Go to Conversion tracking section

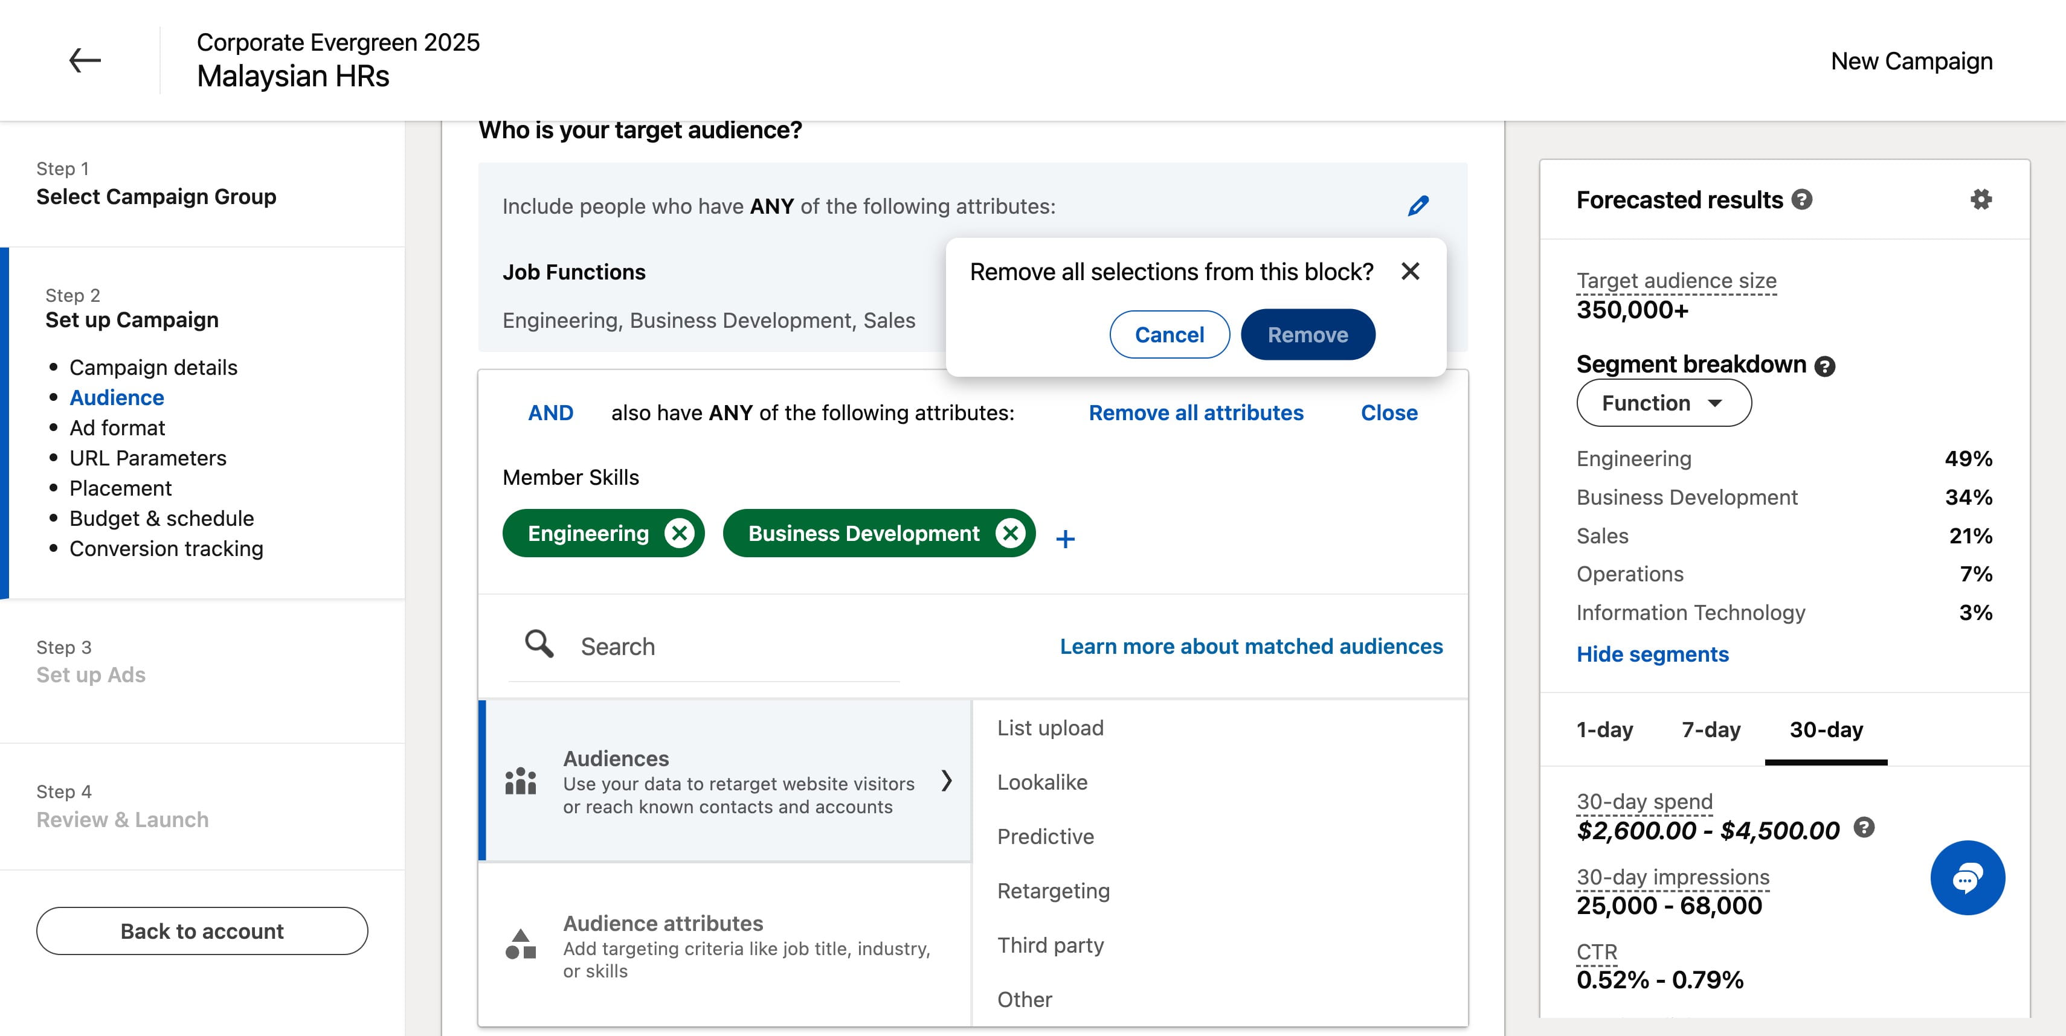[166, 548]
